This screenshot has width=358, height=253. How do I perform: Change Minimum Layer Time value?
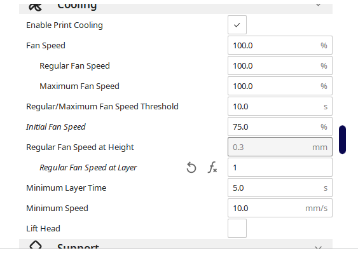(x=280, y=188)
